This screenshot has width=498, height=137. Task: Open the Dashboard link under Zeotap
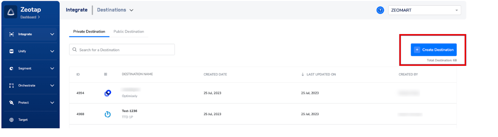(28, 17)
